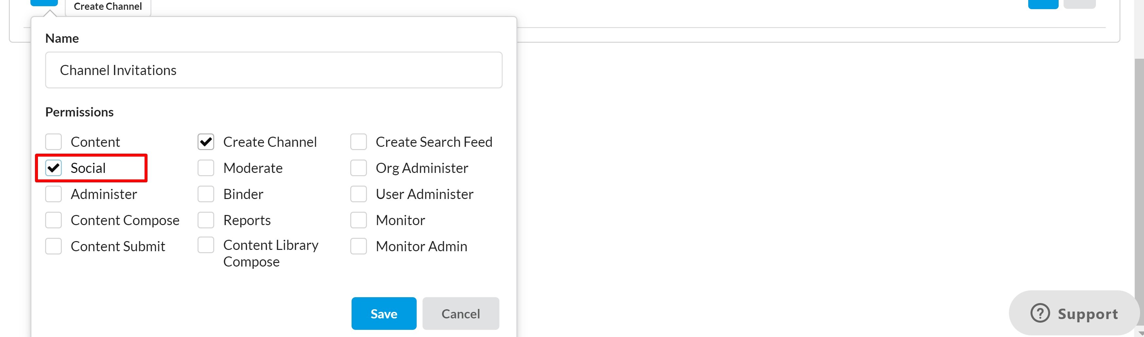Uncheck the Create Channel permission
This screenshot has width=1144, height=337.
206,142
